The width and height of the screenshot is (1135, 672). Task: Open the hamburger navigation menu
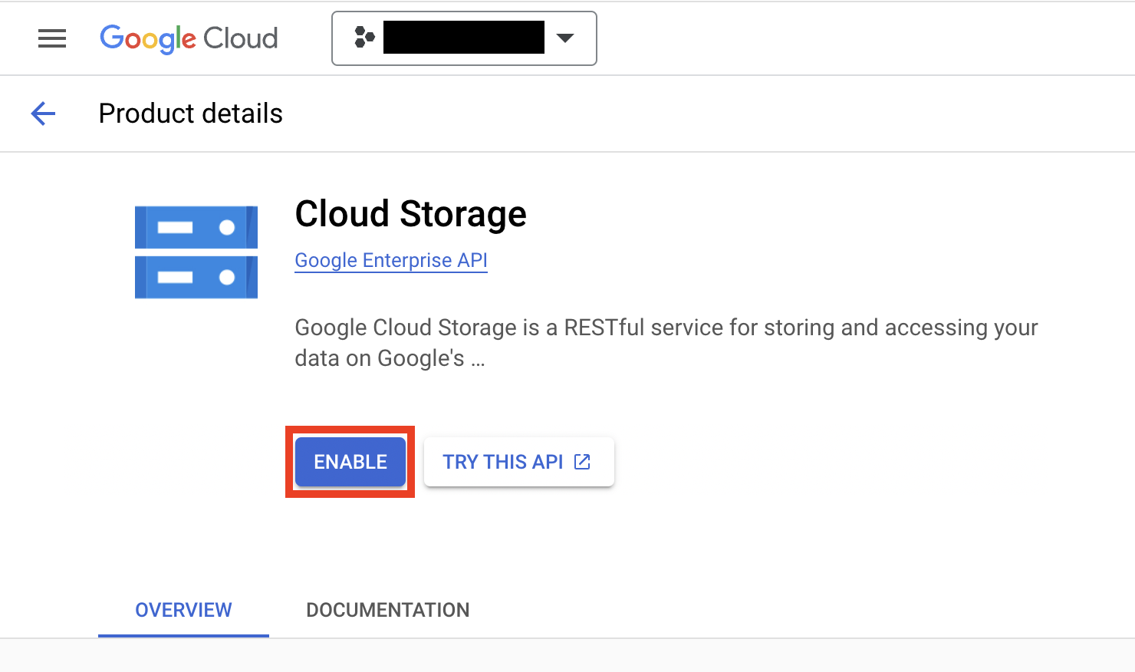tap(52, 38)
